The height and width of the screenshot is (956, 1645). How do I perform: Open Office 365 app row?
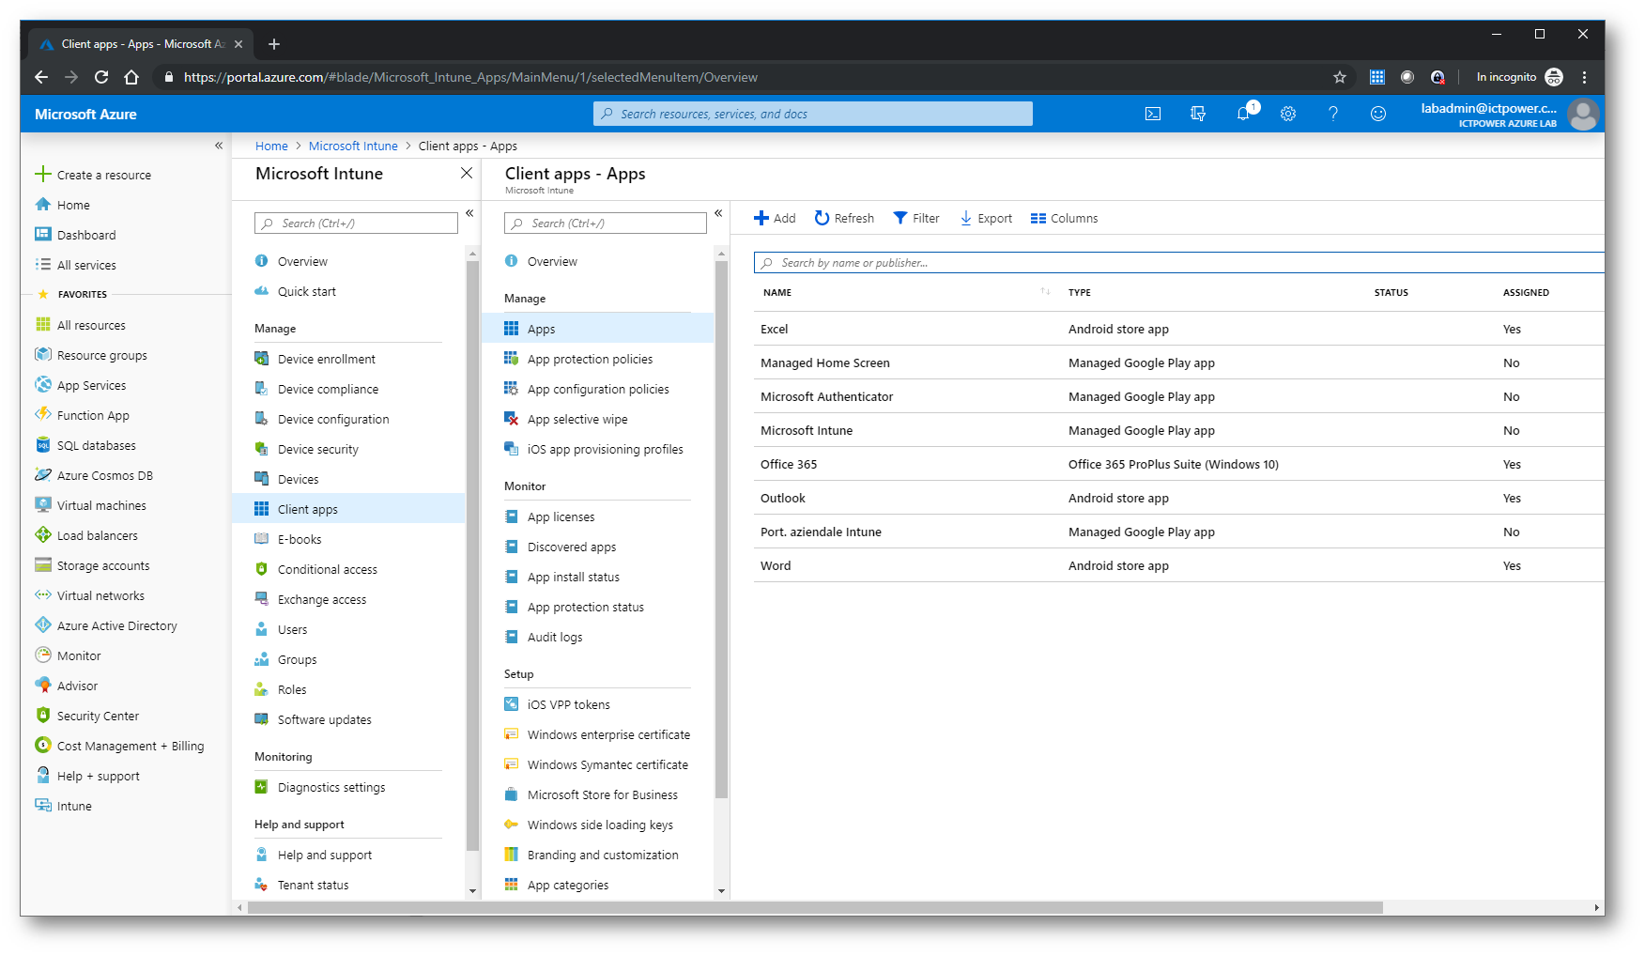(1178, 464)
